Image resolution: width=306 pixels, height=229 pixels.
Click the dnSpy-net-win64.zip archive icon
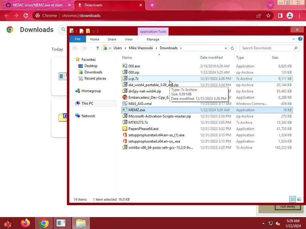(125, 91)
